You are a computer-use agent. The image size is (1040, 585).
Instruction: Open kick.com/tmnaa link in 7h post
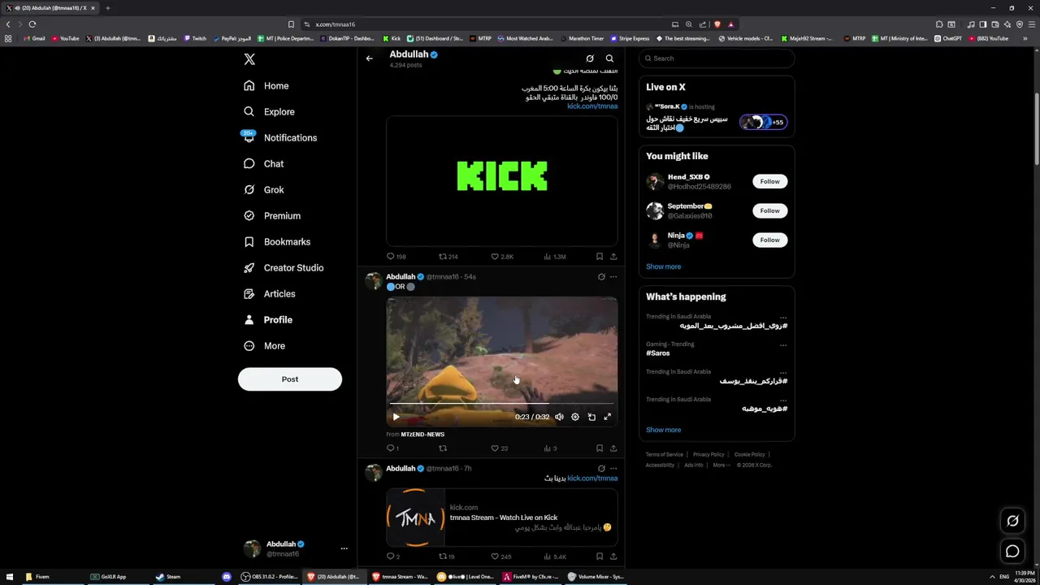592,479
